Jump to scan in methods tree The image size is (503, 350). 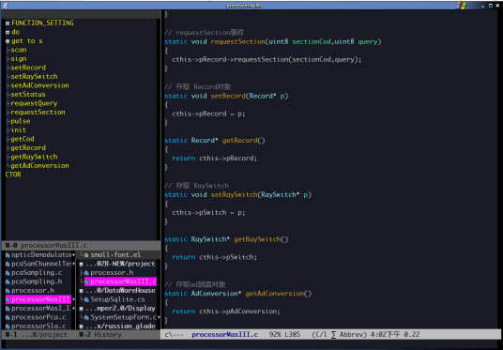[19, 50]
